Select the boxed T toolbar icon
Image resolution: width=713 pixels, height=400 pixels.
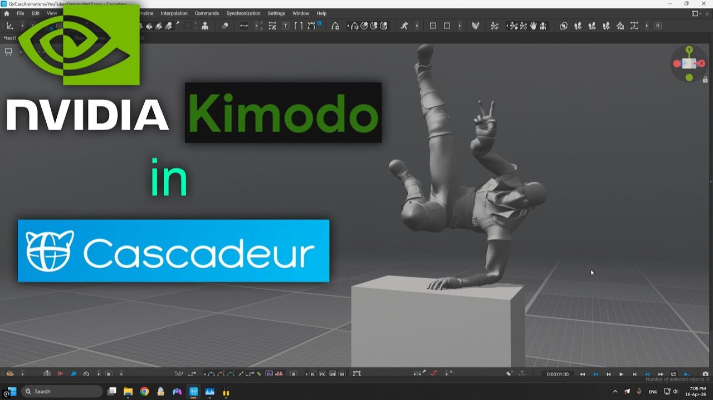(286, 26)
